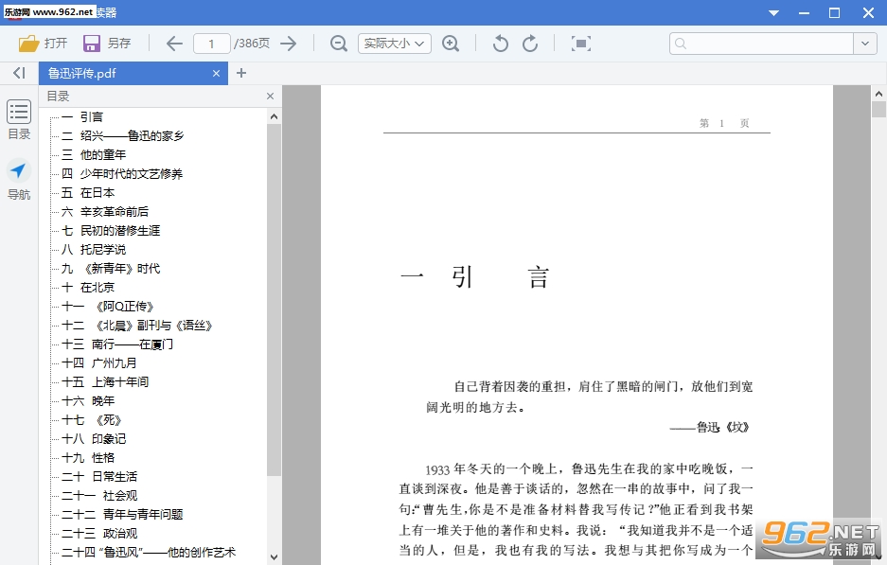Expand the search options dropdown
This screenshot has width=887, height=565.
(865, 44)
